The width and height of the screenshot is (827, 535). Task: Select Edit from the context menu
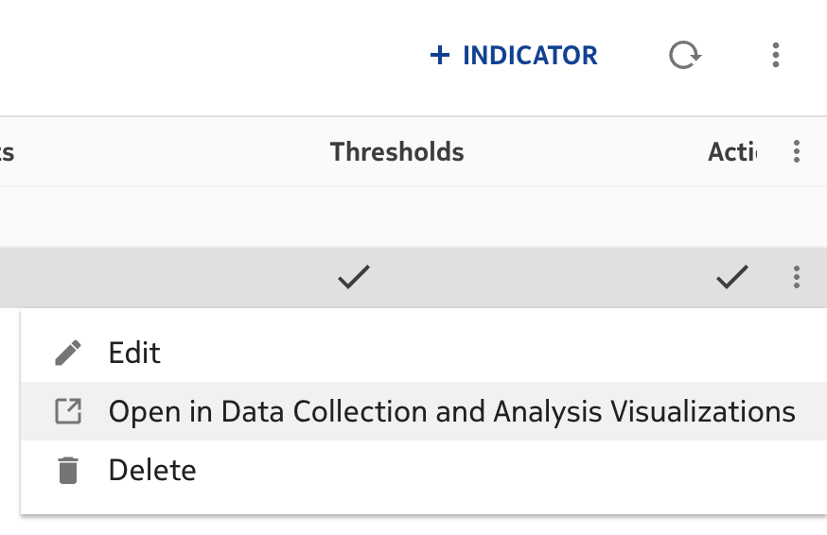pyautogui.click(x=135, y=354)
